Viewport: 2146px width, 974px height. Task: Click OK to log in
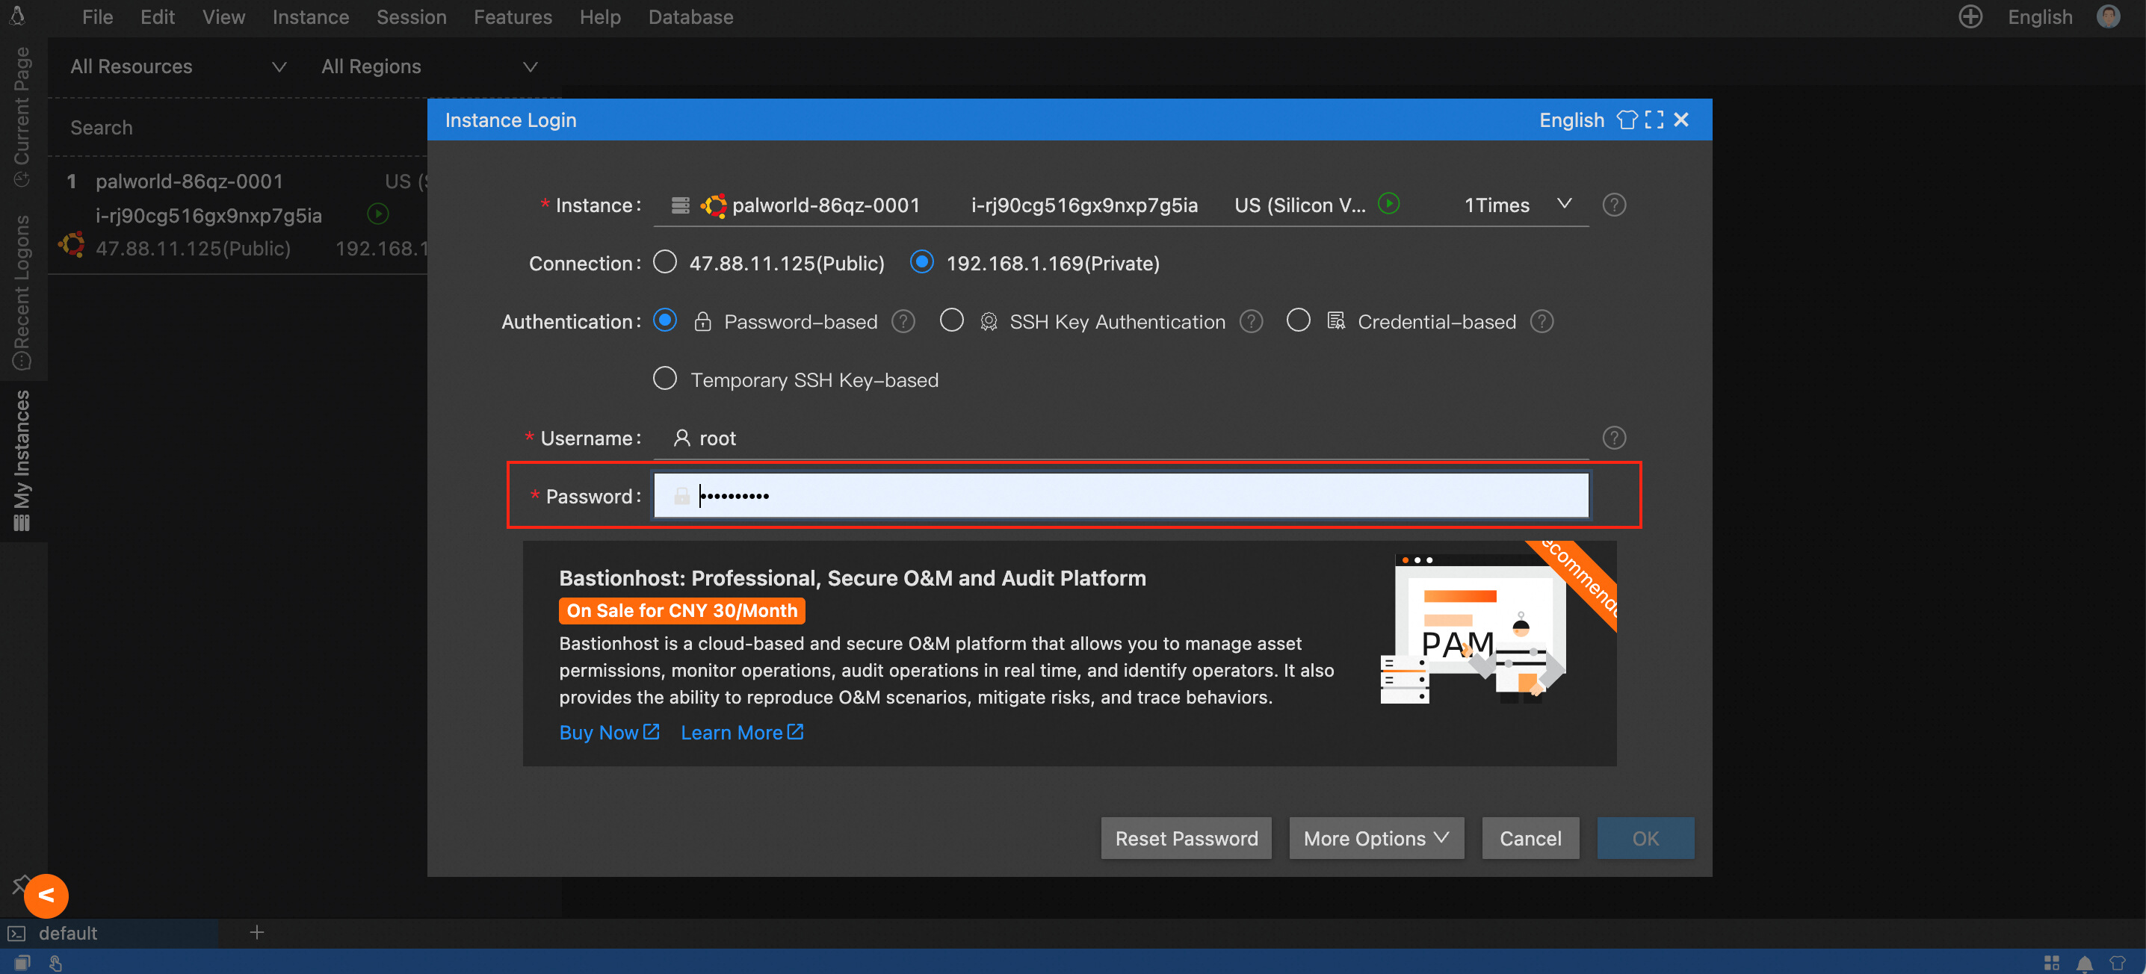pyautogui.click(x=1645, y=838)
